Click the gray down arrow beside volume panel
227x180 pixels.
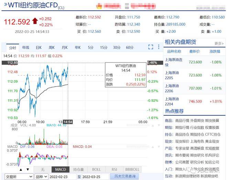point(159,125)
